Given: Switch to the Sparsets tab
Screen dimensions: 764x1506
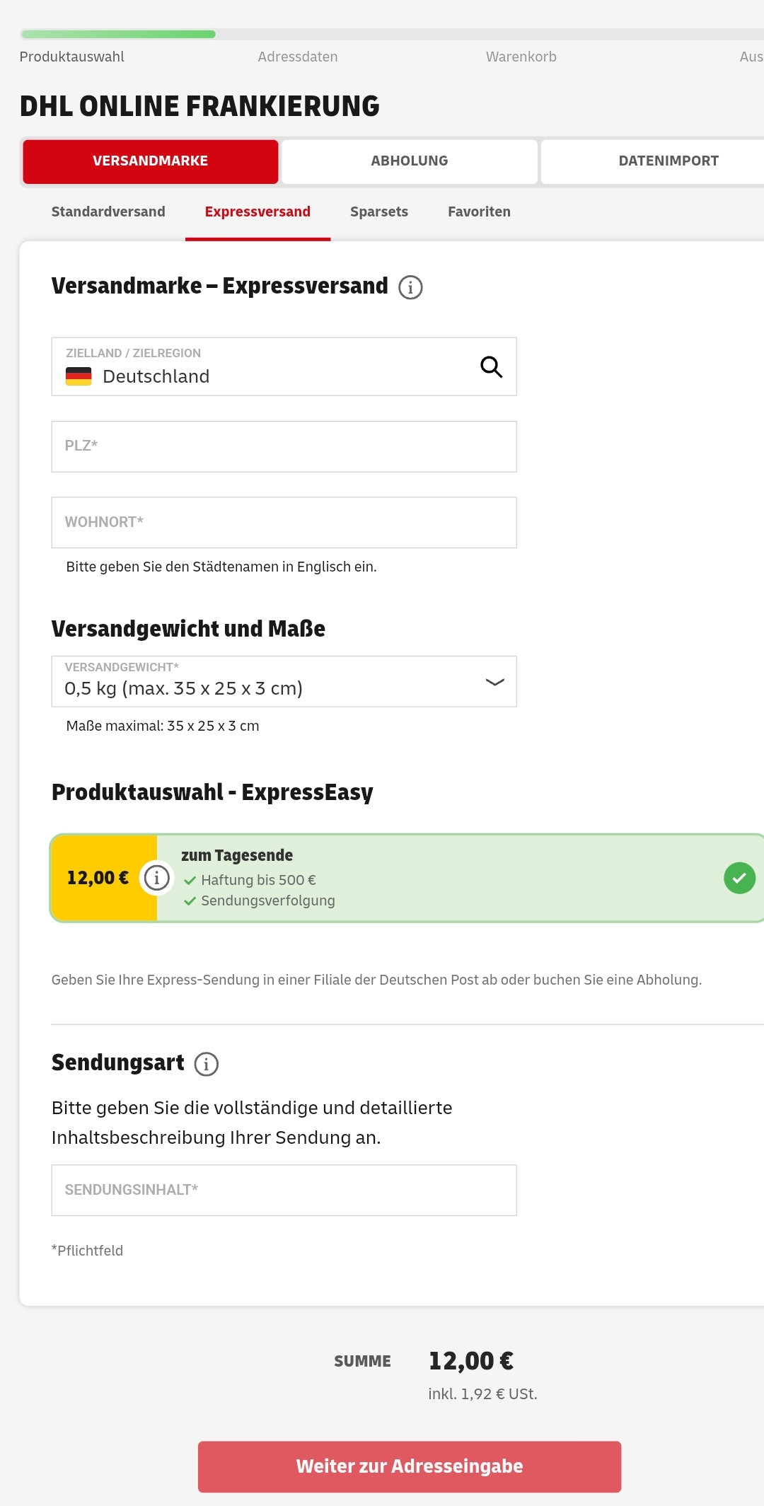Looking at the screenshot, I should [379, 212].
